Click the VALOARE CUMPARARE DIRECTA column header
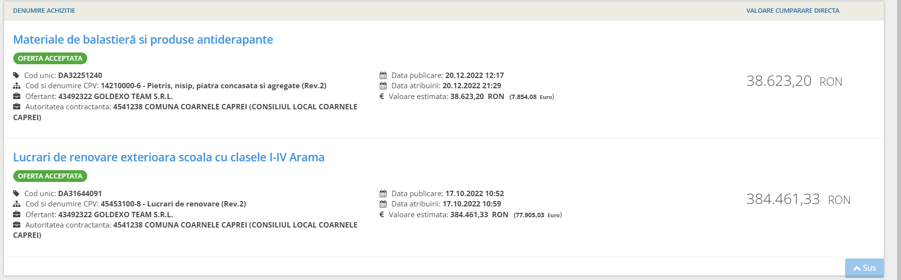Viewport: 901px width, 280px height. pyautogui.click(x=793, y=11)
